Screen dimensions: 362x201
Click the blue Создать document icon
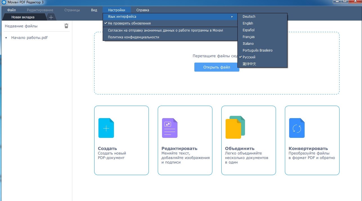coord(106,128)
